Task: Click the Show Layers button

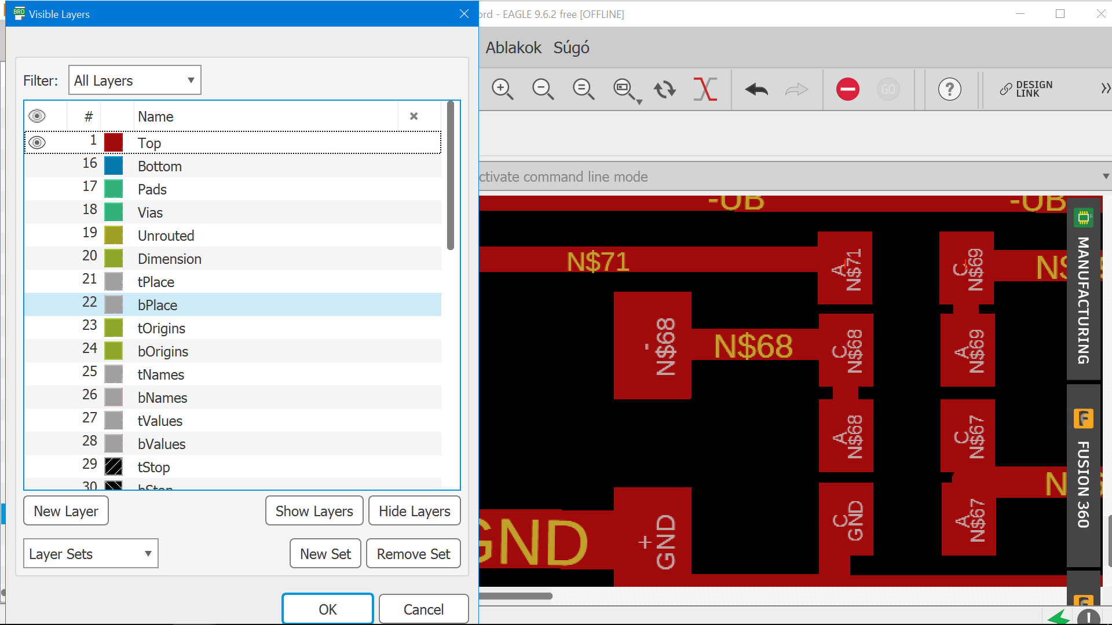Action: pos(314,511)
